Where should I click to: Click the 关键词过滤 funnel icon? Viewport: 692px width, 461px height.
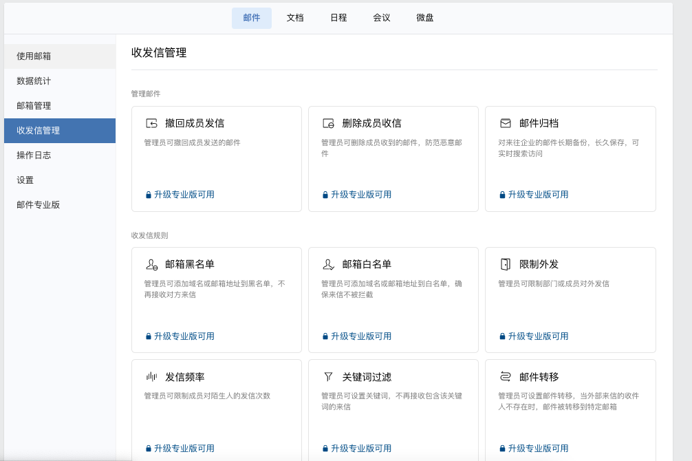(328, 377)
